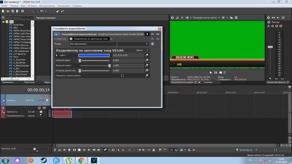Click the upper threshold value field 1,000

coord(128,66)
